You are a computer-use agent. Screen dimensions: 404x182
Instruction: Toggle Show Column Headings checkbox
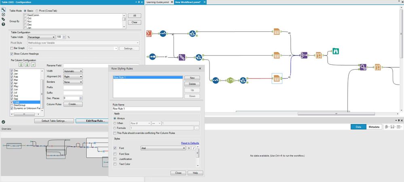point(12,54)
